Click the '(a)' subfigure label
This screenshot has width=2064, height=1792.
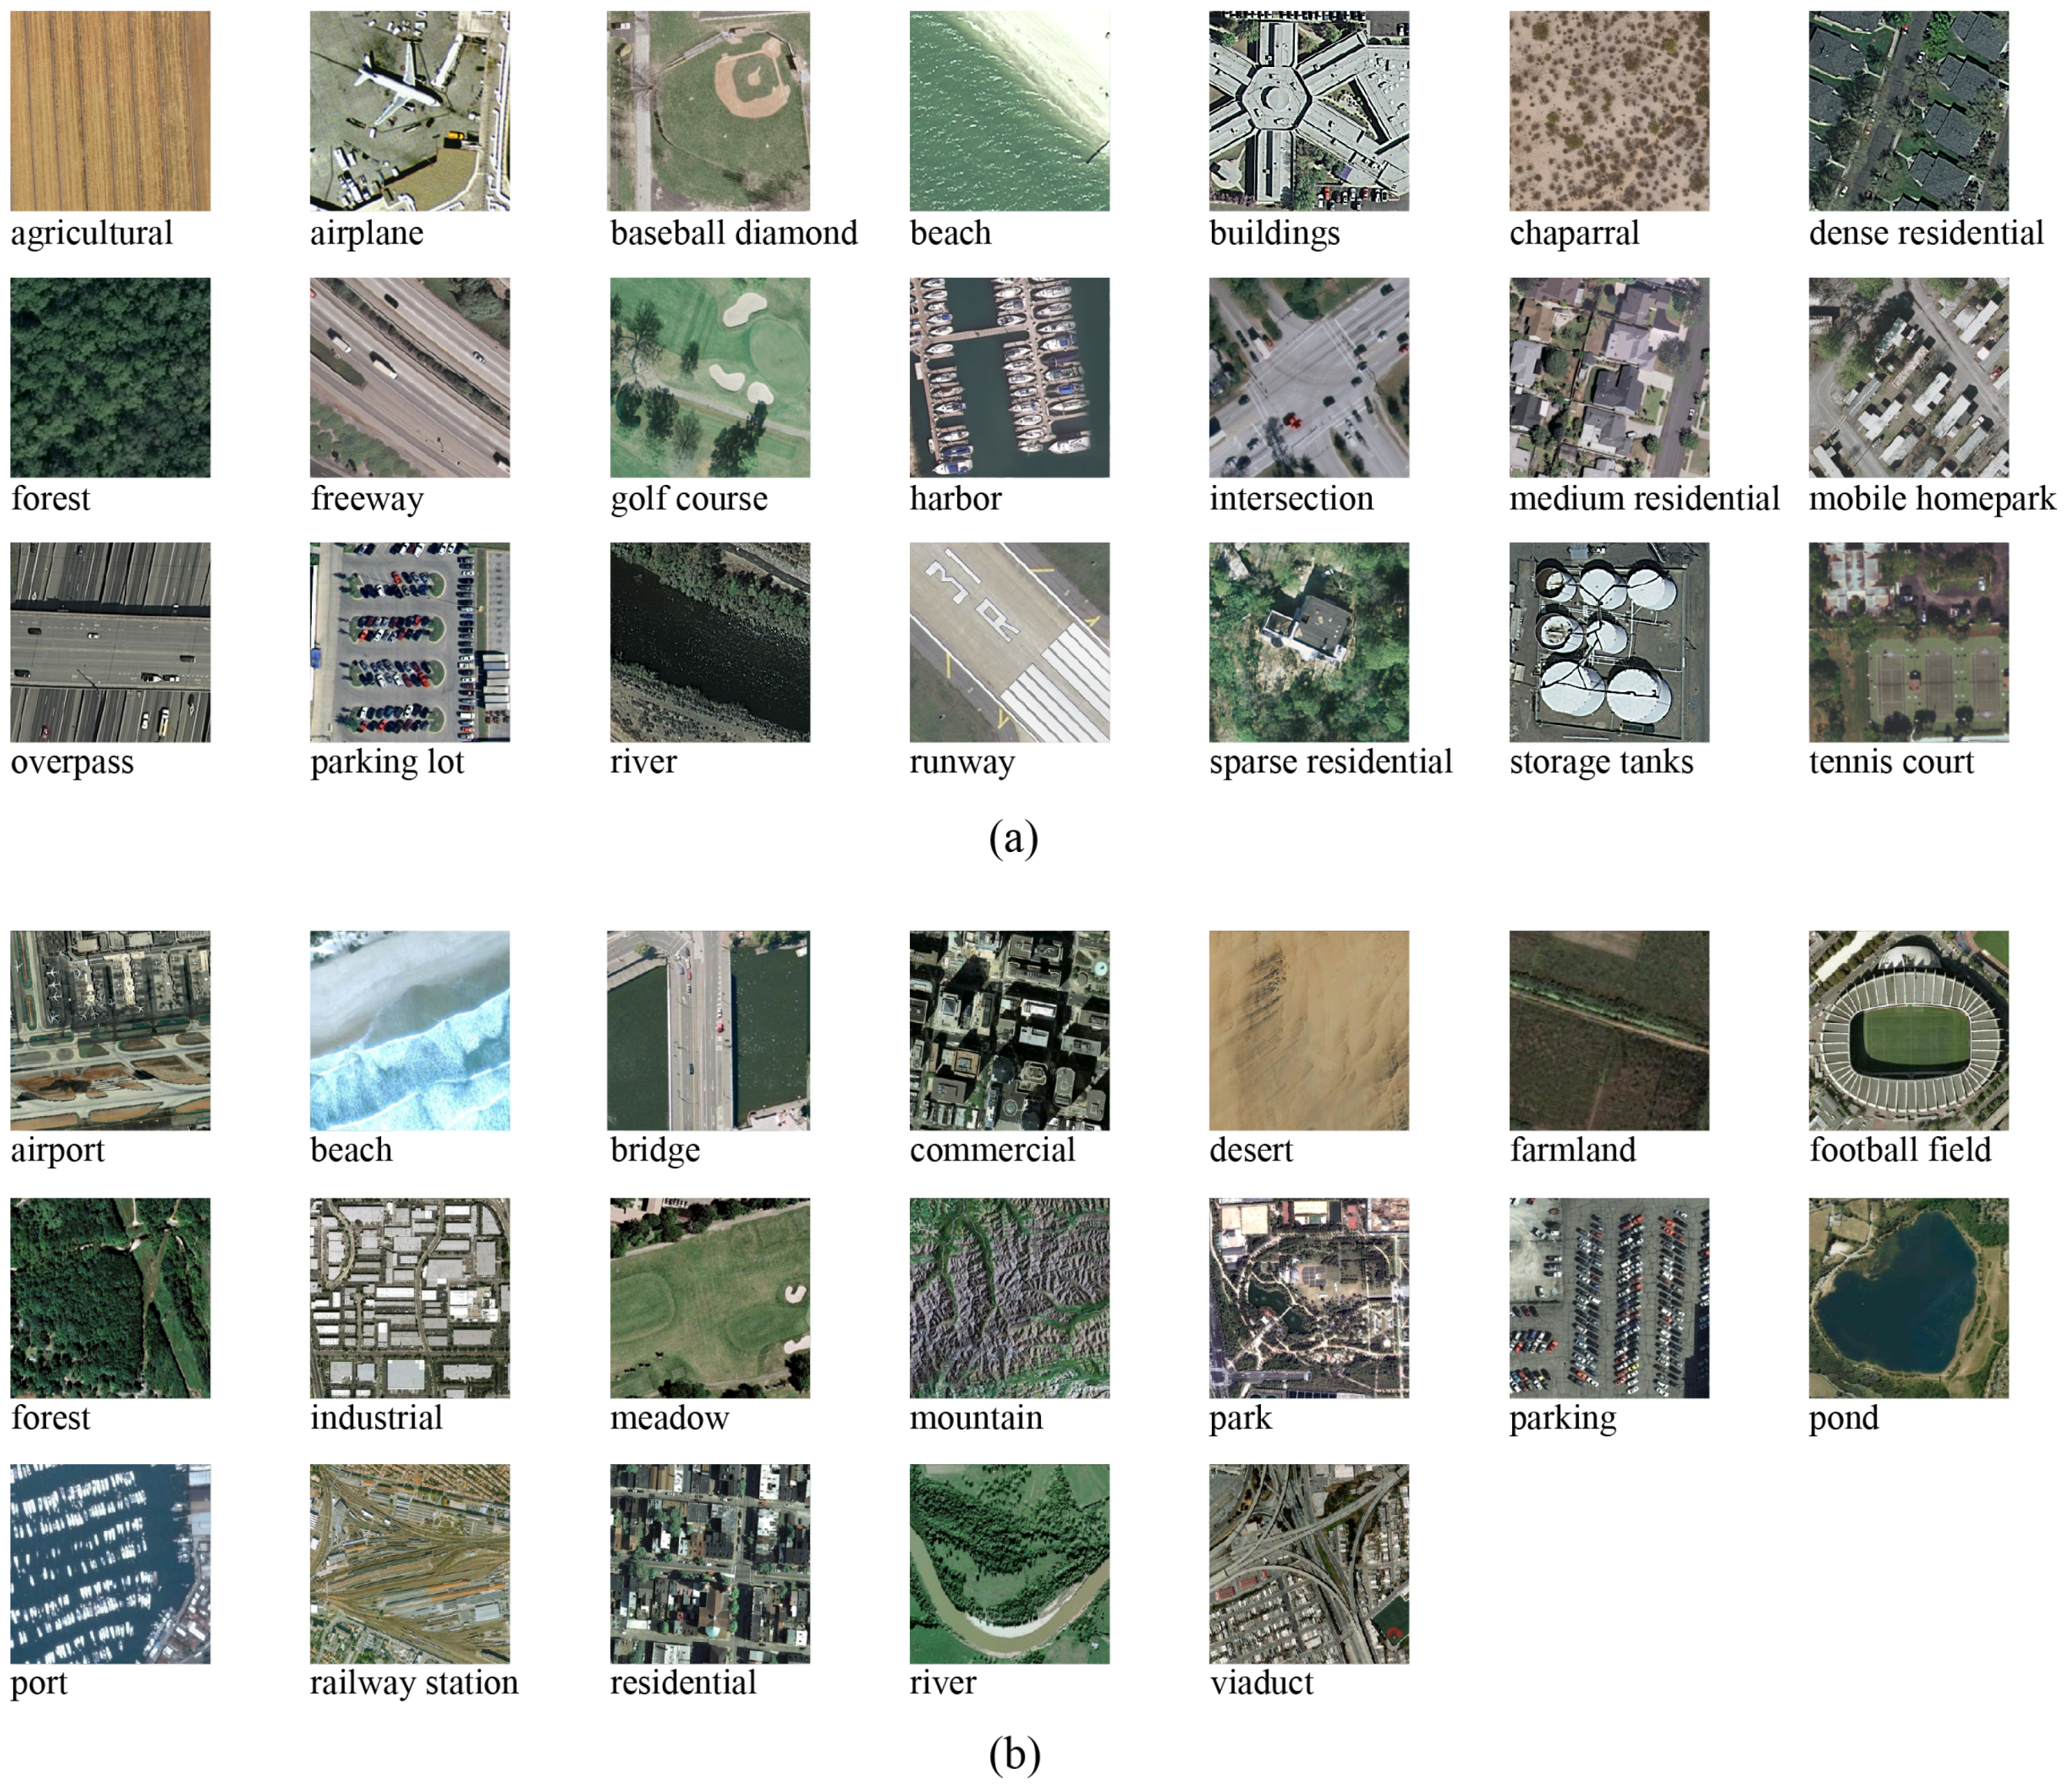pyautogui.click(x=1013, y=837)
